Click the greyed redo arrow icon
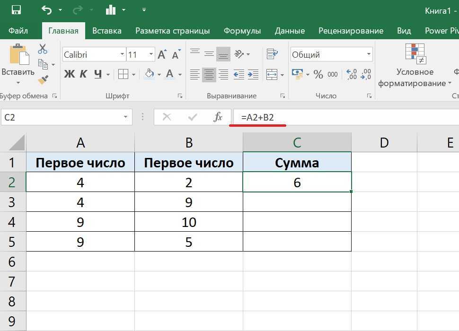Viewport: 459px width, 331px height. tap(77, 10)
